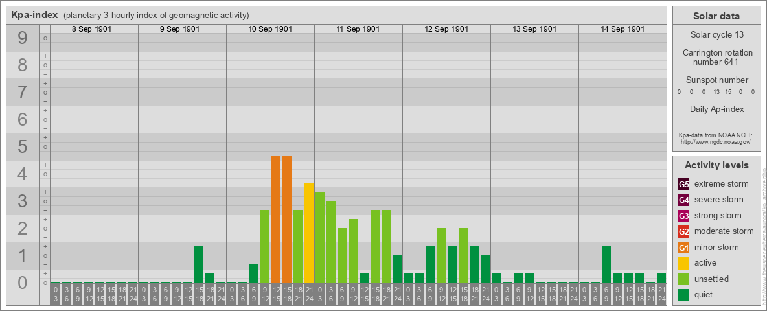Screen dimensions: 767x311
Task: Click the scale number 9 on Kp axis
Action: (x=23, y=38)
